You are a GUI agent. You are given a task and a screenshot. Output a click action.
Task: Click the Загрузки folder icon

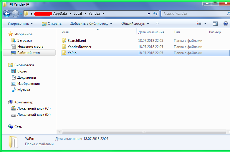click(14, 40)
